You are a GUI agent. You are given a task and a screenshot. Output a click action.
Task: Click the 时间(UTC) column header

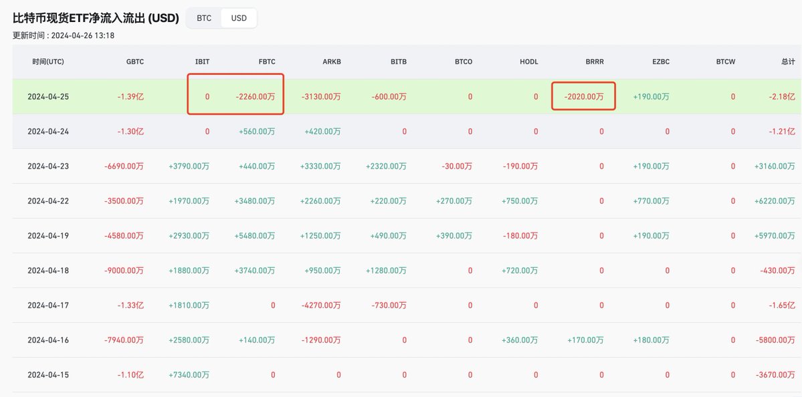click(x=48, y=61)
